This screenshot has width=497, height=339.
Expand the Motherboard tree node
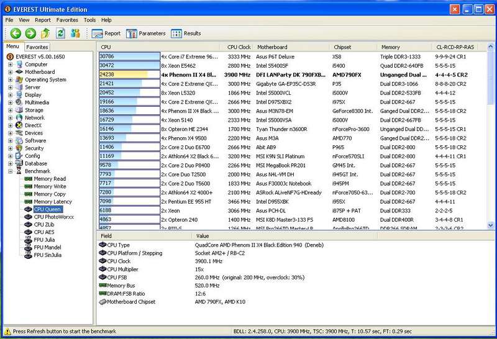click(x=11, y=72)
